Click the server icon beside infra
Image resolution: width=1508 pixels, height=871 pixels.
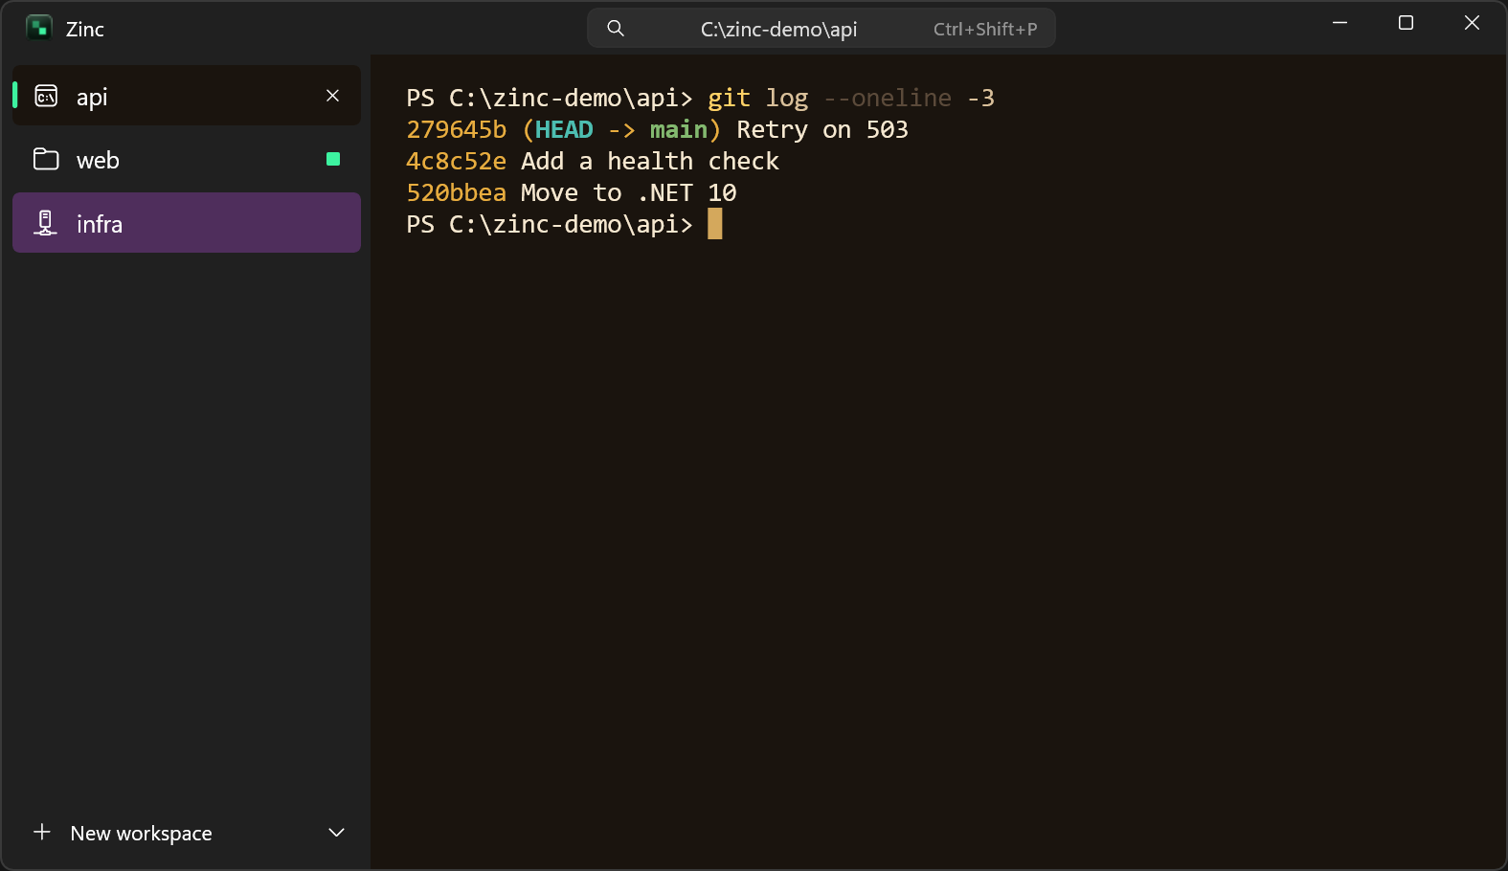(45, 223)
